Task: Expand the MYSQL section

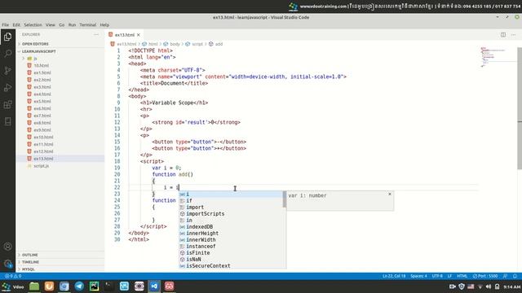Action: pyautogui.click(x=29, y=269)
